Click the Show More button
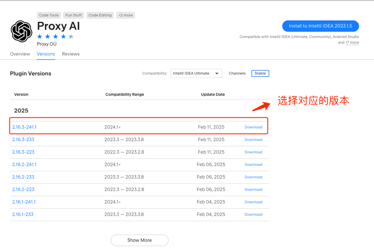The image size is (374, 248). click(x=140, y=240)
